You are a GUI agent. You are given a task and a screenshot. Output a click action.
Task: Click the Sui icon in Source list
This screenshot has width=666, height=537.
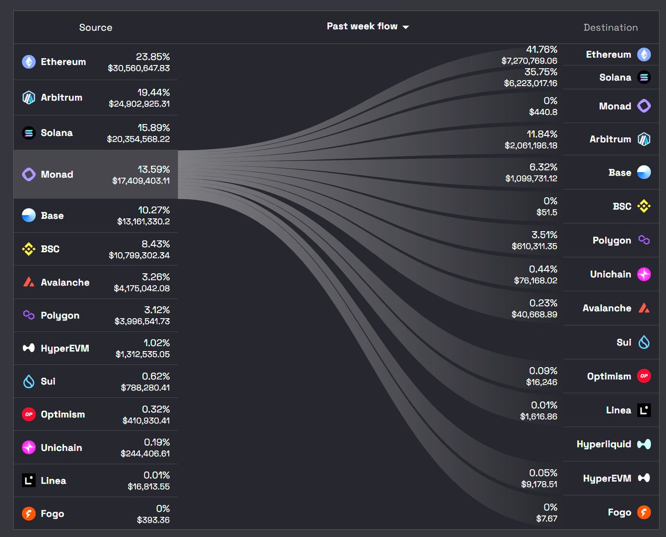point(29,382)
